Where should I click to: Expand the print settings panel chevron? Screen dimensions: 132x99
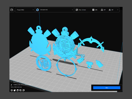point(118,10)
